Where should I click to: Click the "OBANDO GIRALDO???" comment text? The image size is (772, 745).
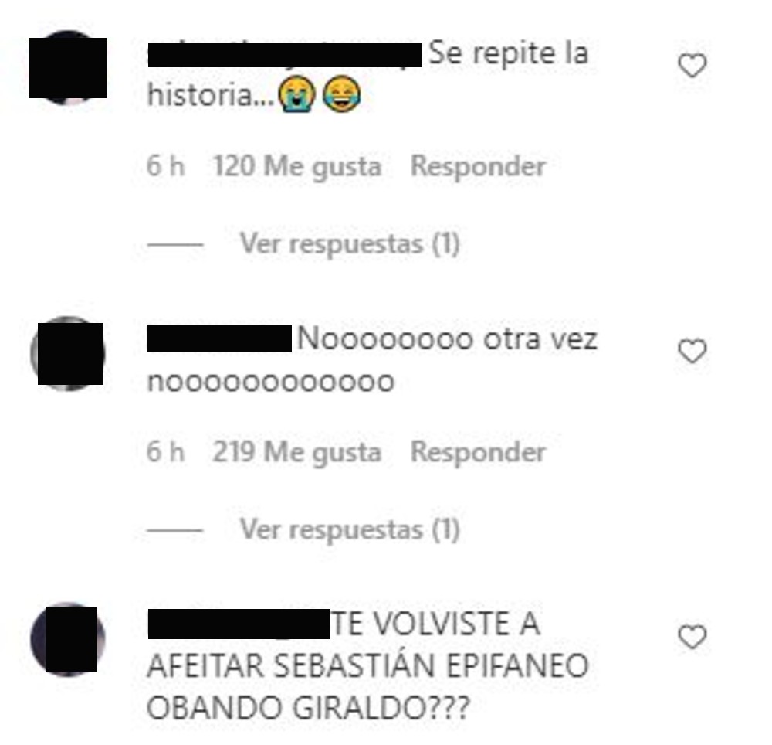pyautogui.click(x=308, y=708)
